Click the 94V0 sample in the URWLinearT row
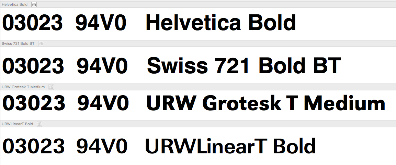 [102, 146]
